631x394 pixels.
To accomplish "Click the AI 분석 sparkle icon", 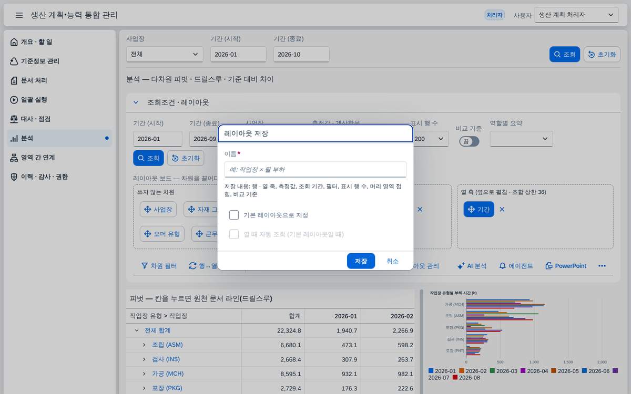I will (x=461, y=266).
